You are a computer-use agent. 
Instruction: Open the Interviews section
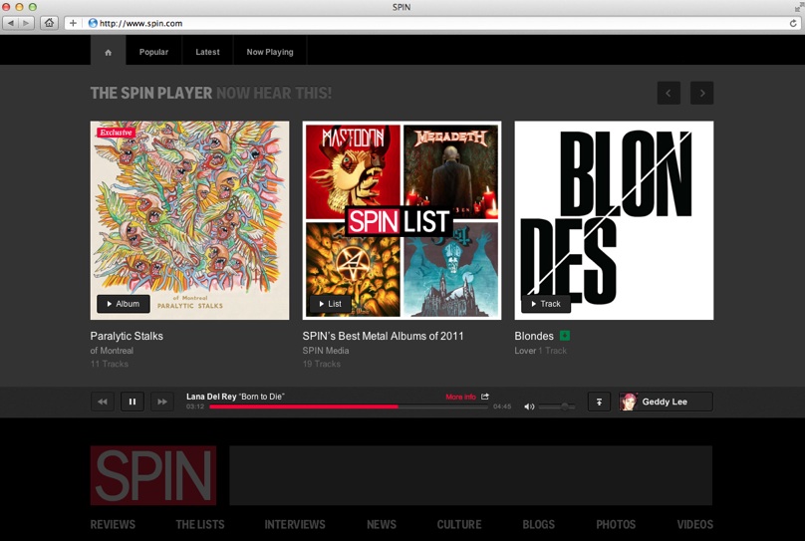coord(295,525)
